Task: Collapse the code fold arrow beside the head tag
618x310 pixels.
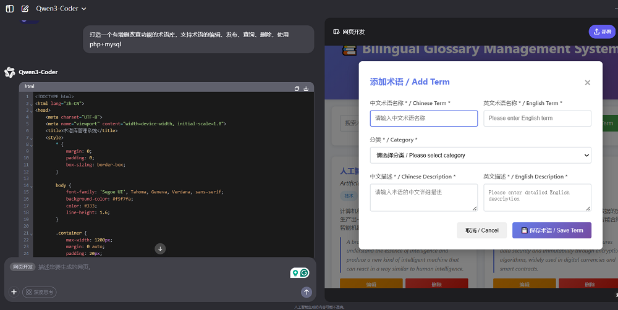Action: 32,110
